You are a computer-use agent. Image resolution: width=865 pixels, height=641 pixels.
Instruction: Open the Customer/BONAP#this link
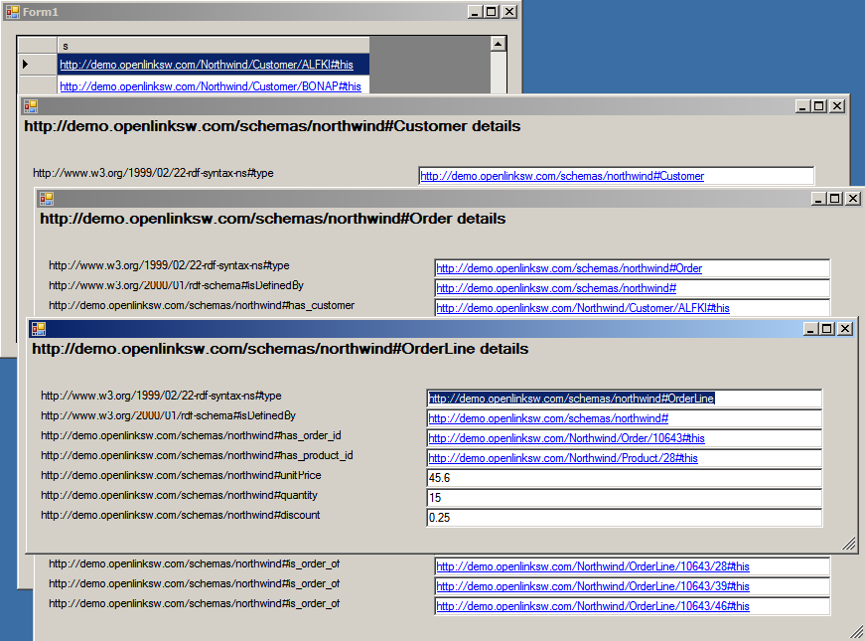tap(210, 86)
